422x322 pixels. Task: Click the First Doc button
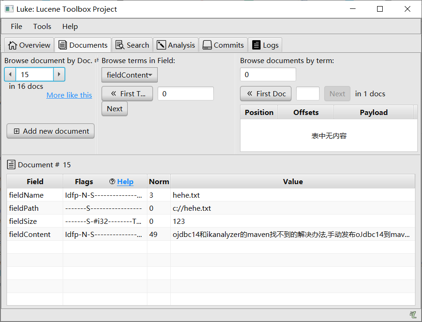tap(266, 94)
